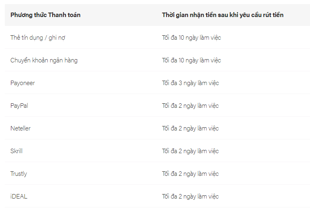Click the credit card 'Tối đa 10 ngày' cell
Image resolution: width=310 pixels, height=220 pixels.
[x=192, y=38]
